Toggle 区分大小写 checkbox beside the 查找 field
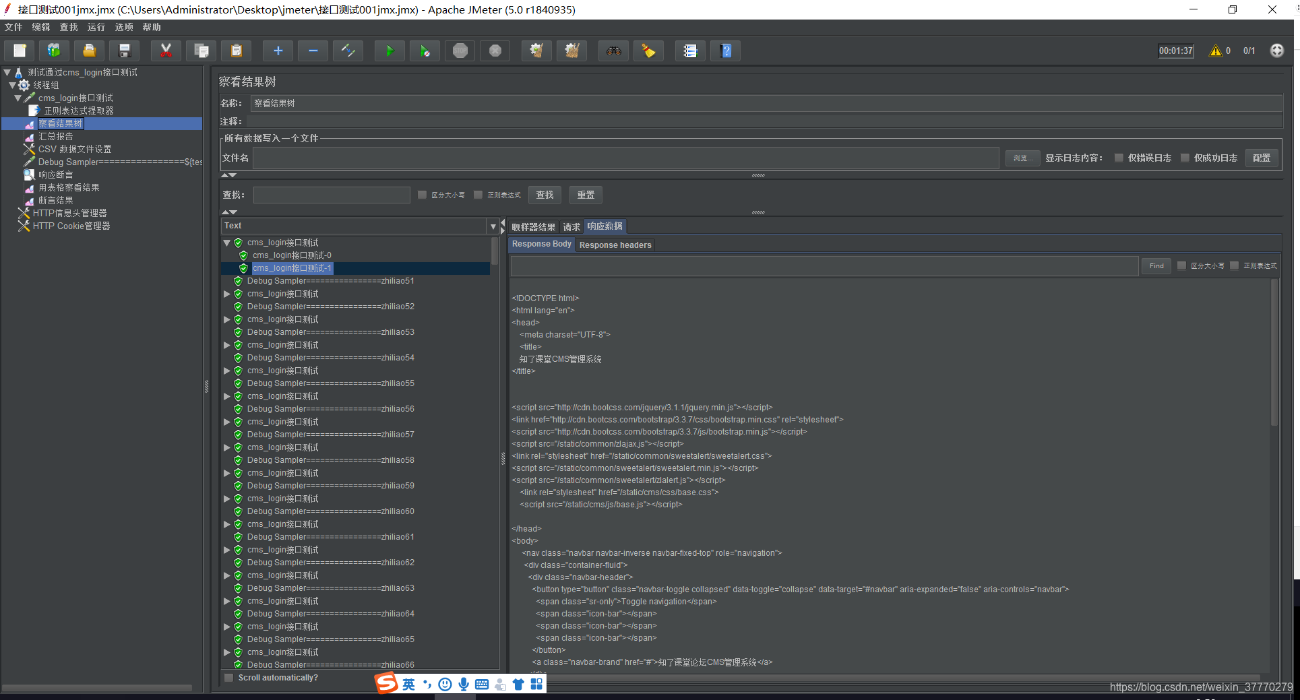 (423, 195)
